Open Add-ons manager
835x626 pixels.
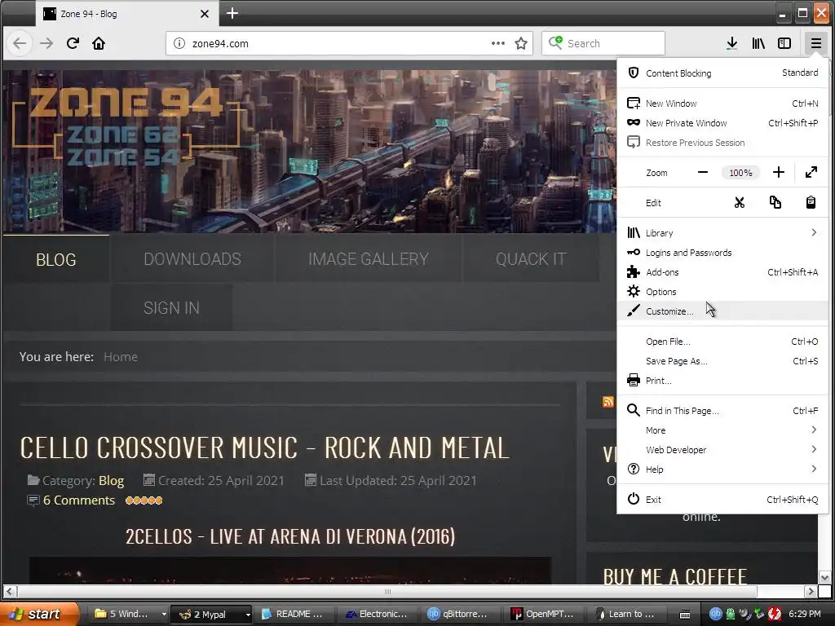(722, 272)
